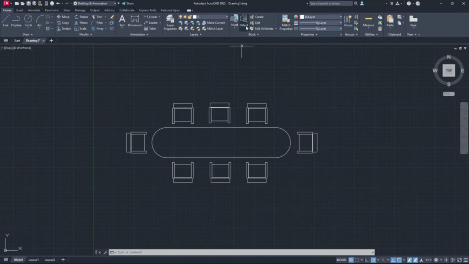The image size is (469, 264).
Task: Expand the Block panel
Action: coord(254,34)
